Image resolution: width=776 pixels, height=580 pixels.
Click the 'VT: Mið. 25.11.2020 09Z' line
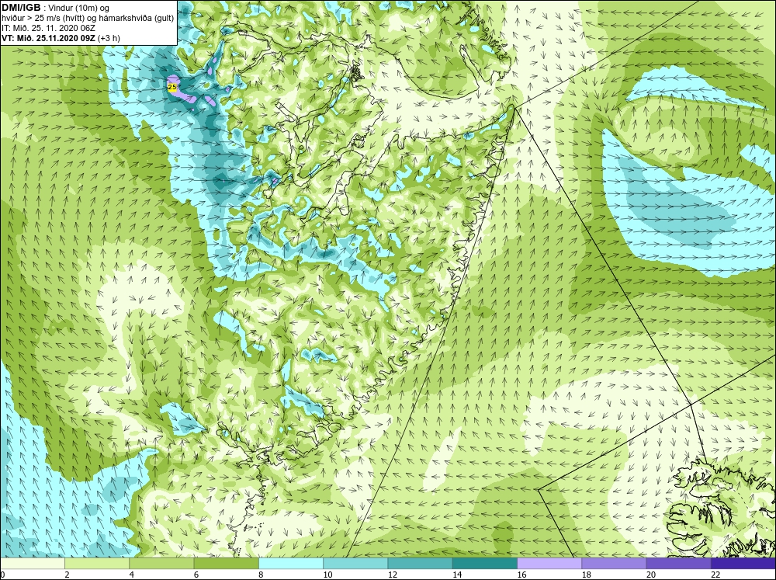pyautogui.click(x=61, y=37)
